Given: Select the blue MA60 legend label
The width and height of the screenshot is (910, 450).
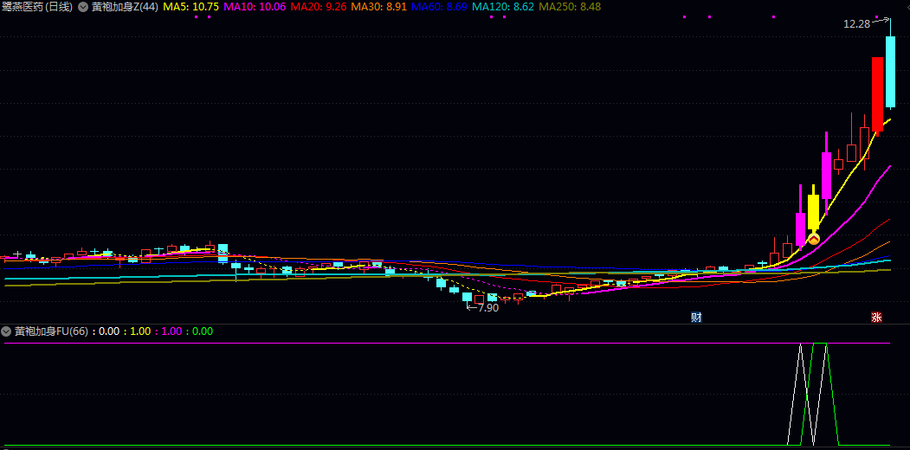Looking at the screenshot, I should pyautogui.click(x=439, y=7).
